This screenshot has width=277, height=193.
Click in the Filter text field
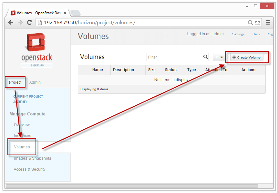[x=174, y=57]
